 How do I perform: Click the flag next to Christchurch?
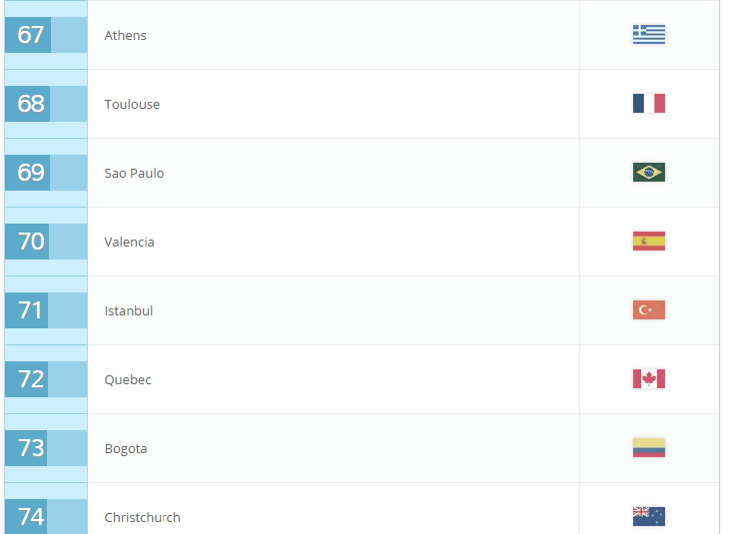648,516
